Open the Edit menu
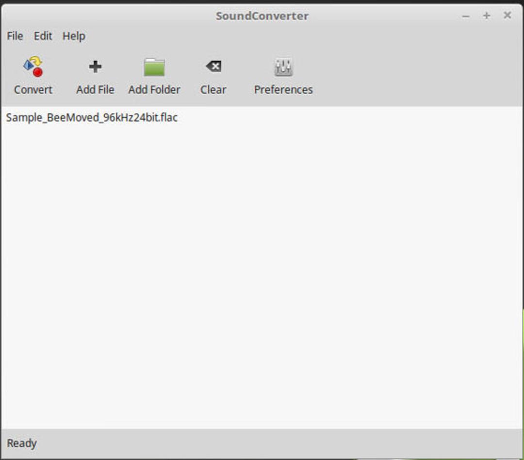 [43, 36]
